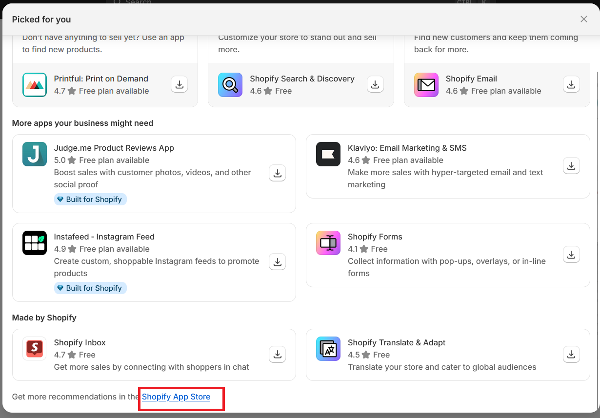The width and height of the screenshot is (600, 418).
Task: Open Shopify Translate & Adapt title
Action: 397,342
